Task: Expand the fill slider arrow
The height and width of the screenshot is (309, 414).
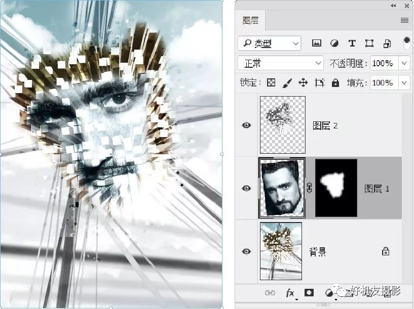Action: click(x=404, y=83)
